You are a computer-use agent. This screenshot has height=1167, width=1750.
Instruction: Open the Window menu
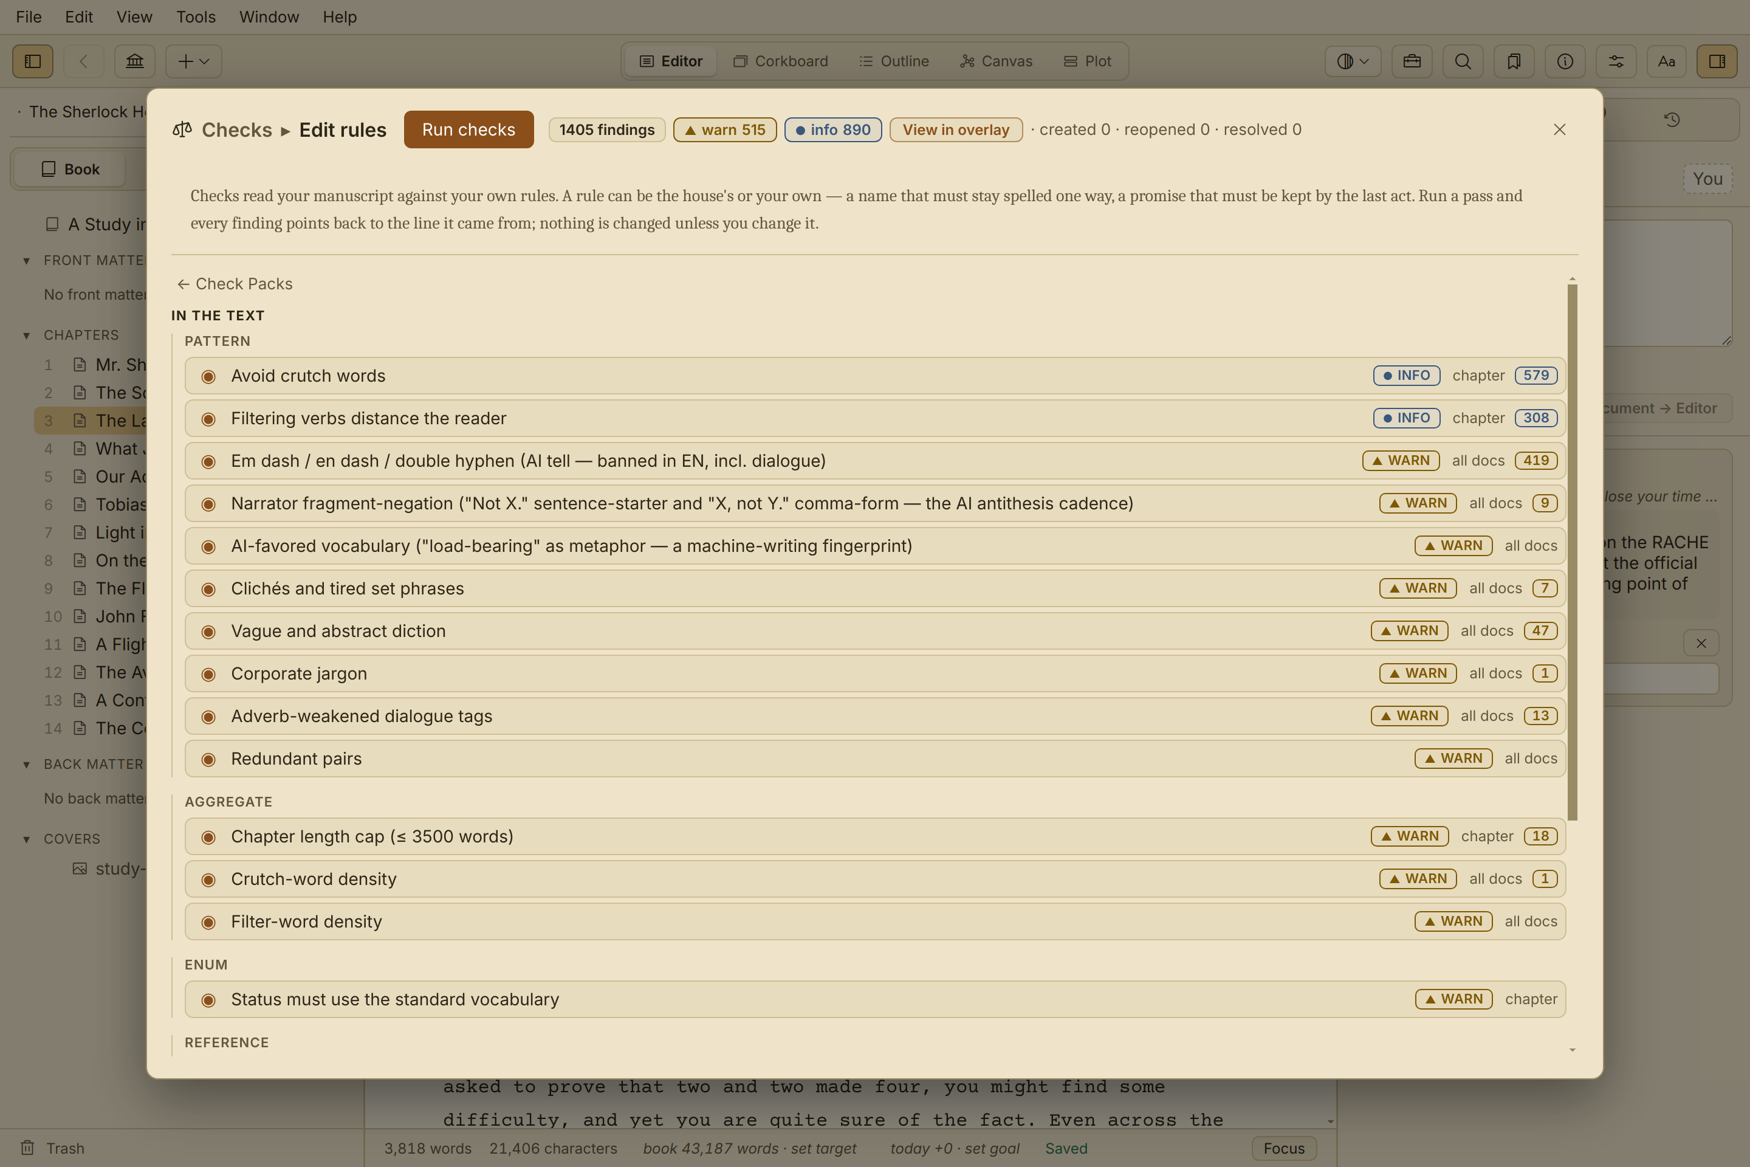pos(269,16)
